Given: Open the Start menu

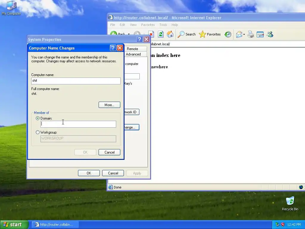Looking at the screenshot, I should [14, 225].
